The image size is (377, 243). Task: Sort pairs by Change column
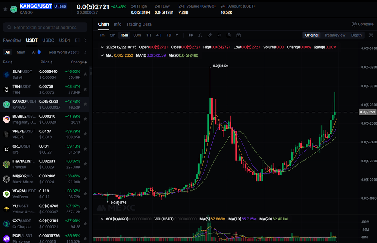click(x=78, y=62)
